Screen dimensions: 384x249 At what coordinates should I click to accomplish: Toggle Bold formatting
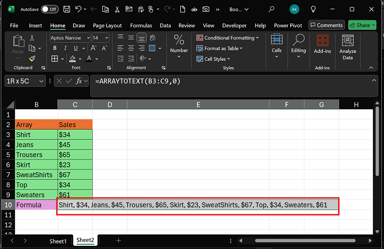pyautogui.click(x=54, y=48)
